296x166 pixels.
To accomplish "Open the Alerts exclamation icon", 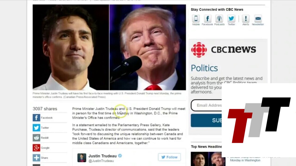I will [x=246, y=19].
